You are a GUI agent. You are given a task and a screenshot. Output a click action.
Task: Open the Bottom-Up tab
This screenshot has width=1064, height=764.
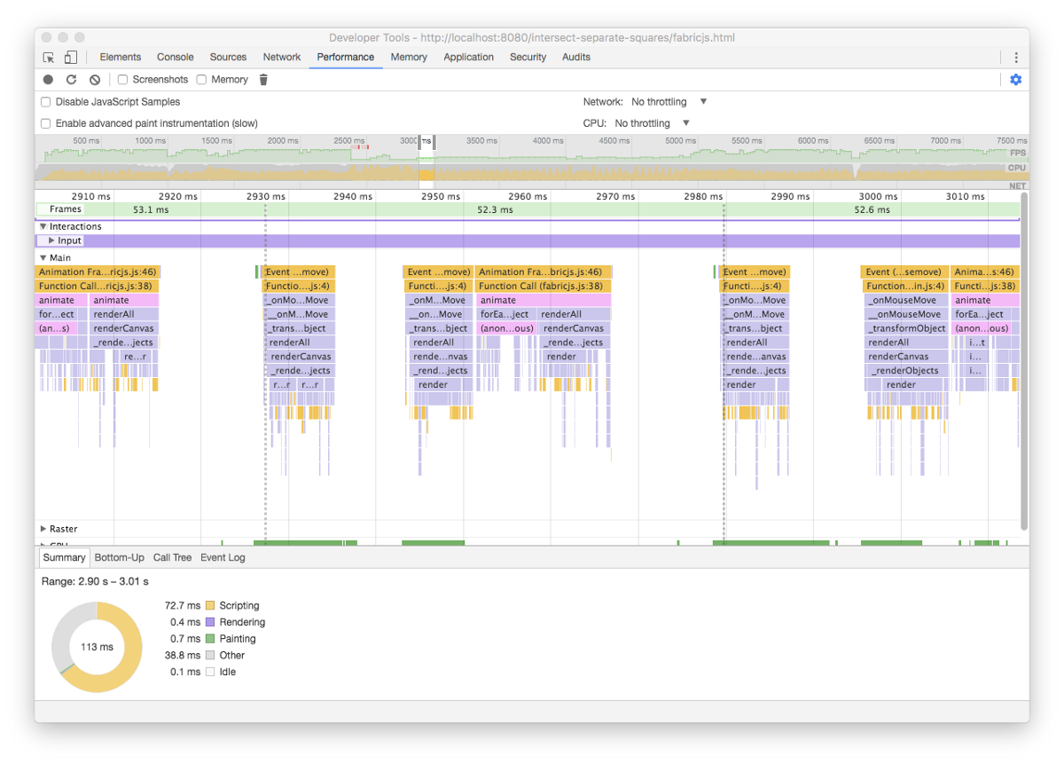tap(119, 557)
